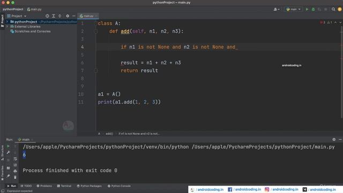Clear all console output trash icon
The image size is (343, 193).
point(15,177)
